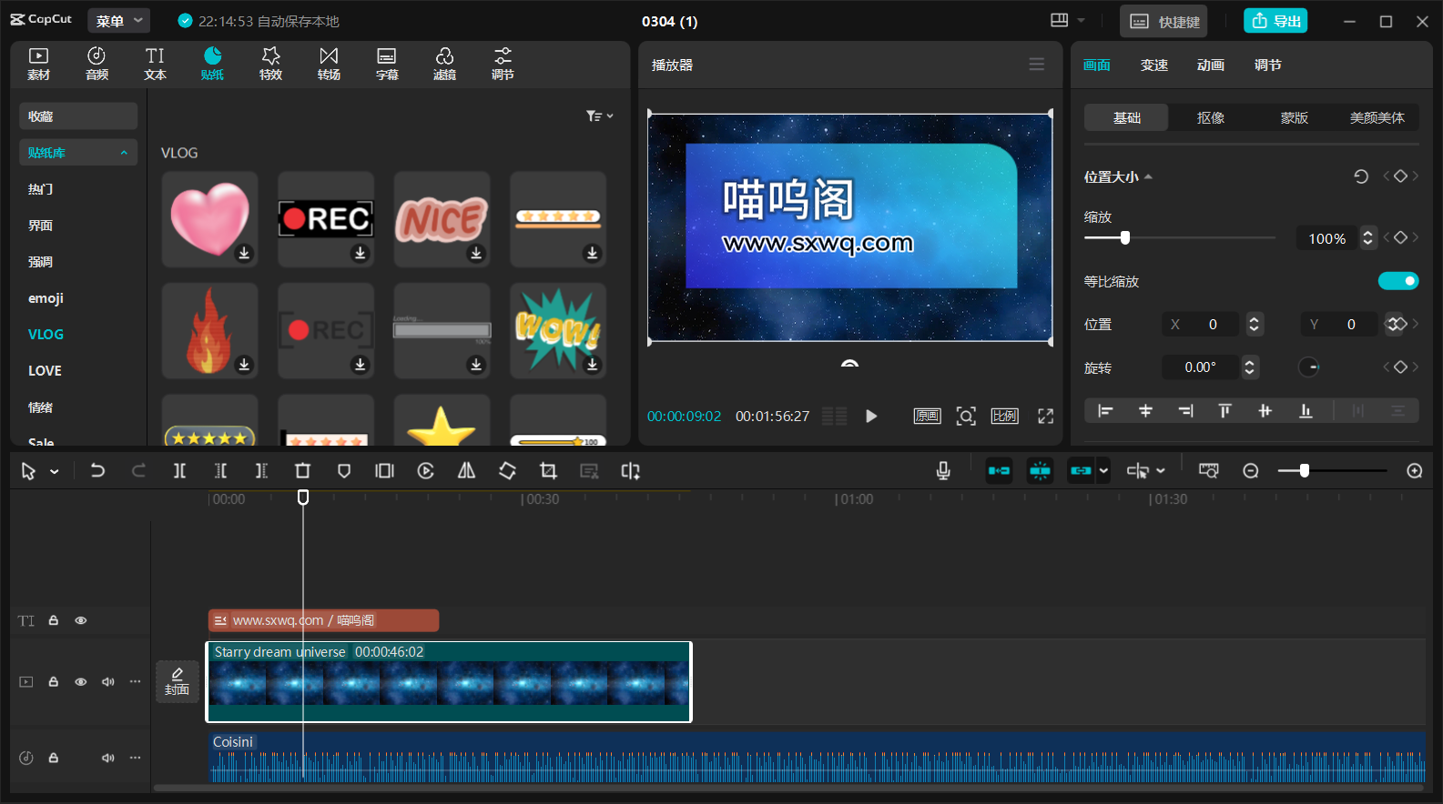Image resolution: width=1443 pixels, height=804 pixels.
Task: Align left using the alignment icon
Action: tap(1105, 411)
